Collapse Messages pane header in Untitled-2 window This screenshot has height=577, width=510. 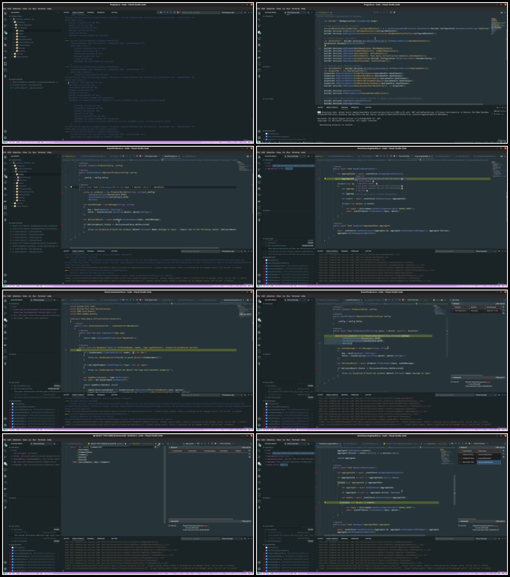(x=210, y=521)
